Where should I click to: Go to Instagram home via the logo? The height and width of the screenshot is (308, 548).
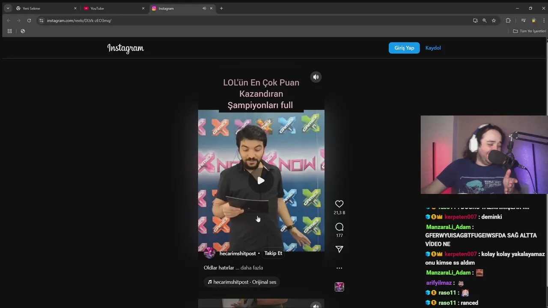click(125, 48)
